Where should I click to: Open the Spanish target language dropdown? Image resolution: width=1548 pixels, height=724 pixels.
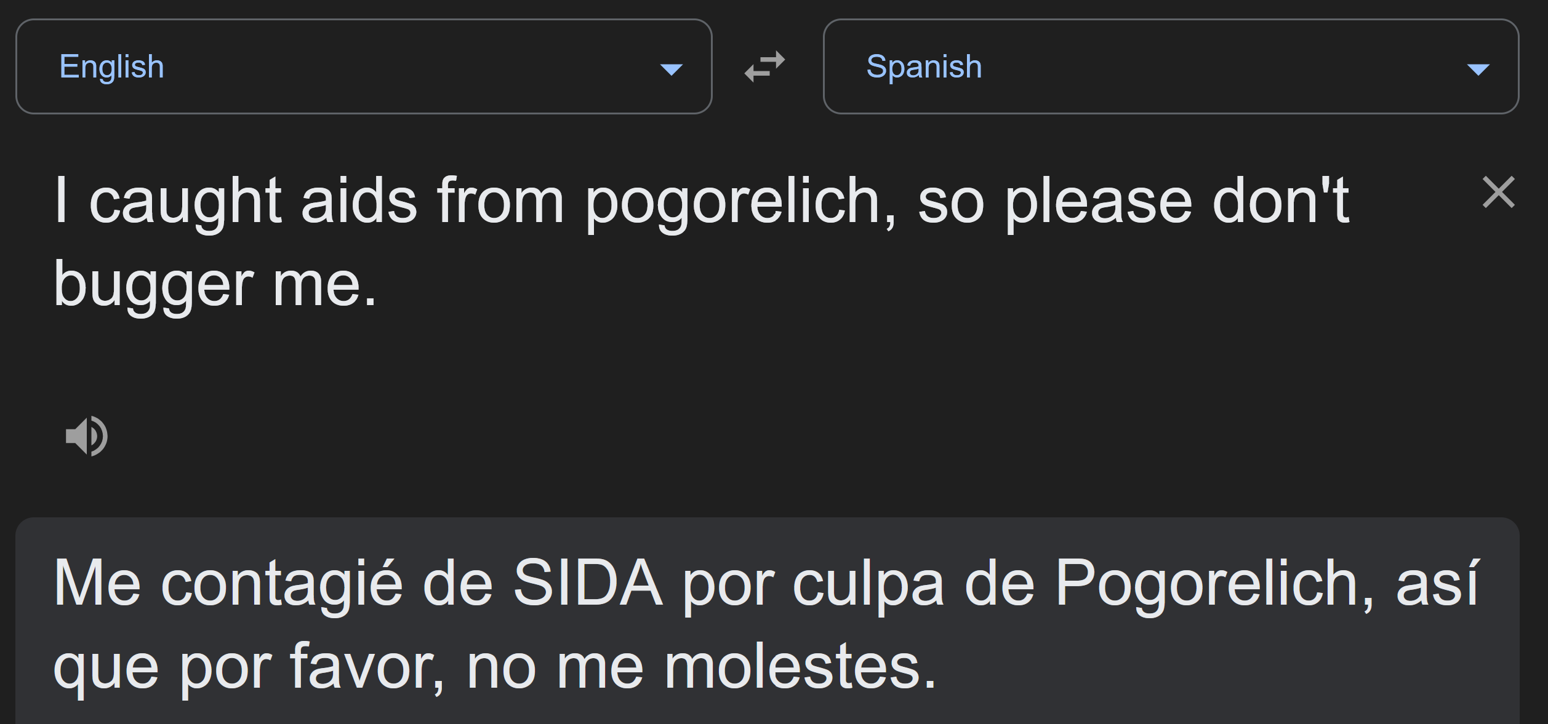click(1171, 66)
